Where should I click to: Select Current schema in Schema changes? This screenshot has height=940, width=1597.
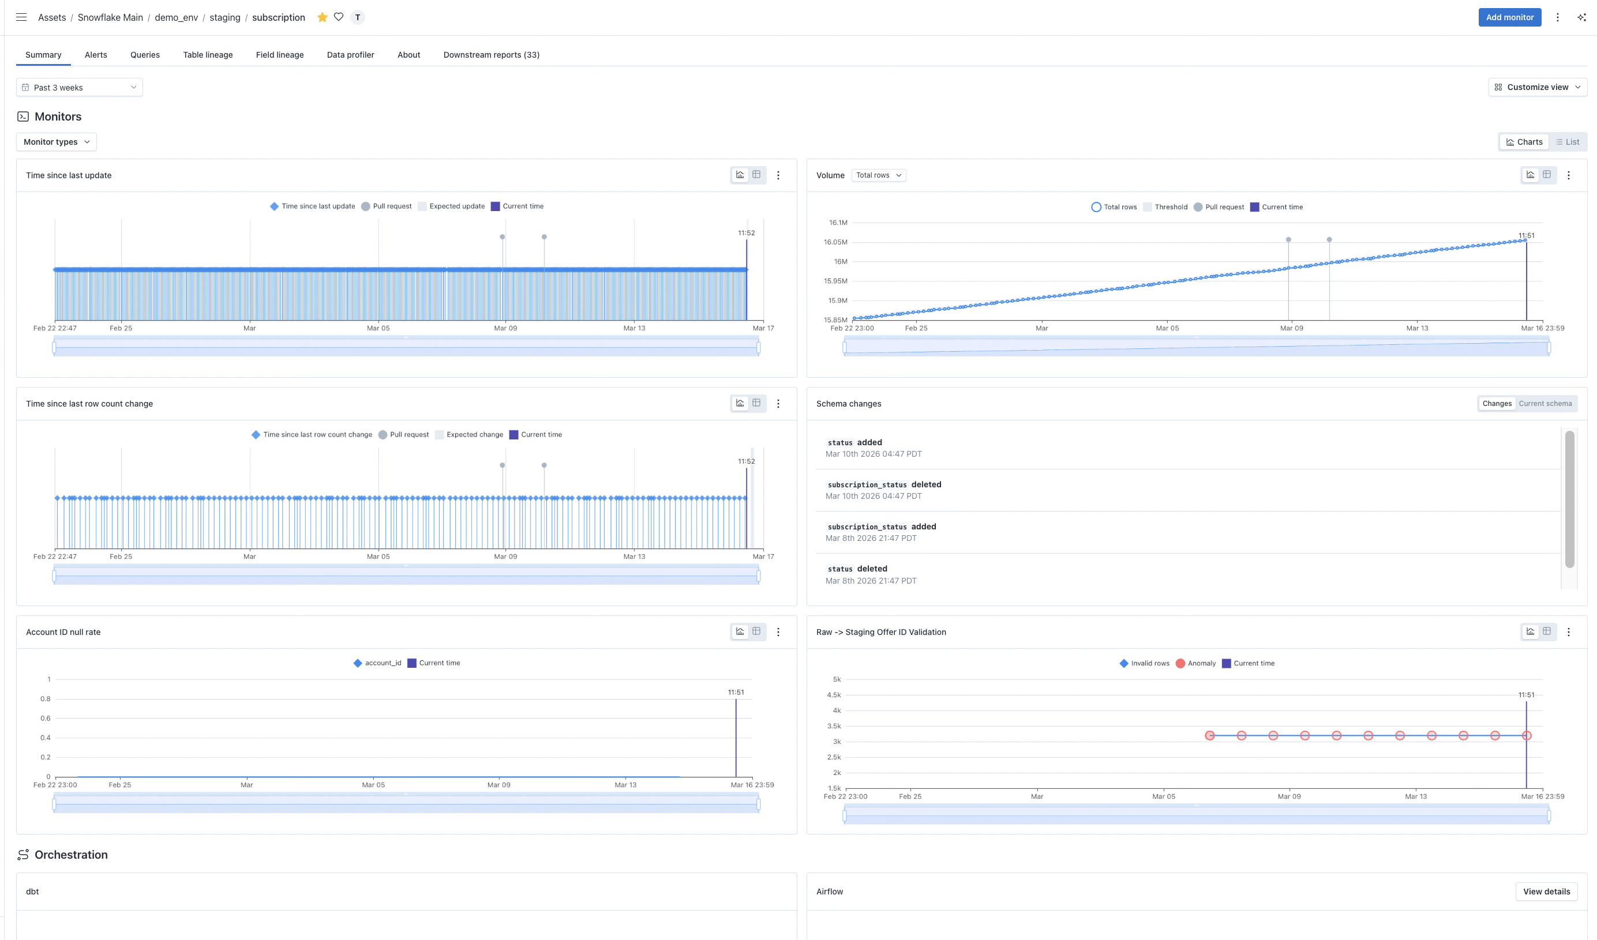click(1544, 404)
